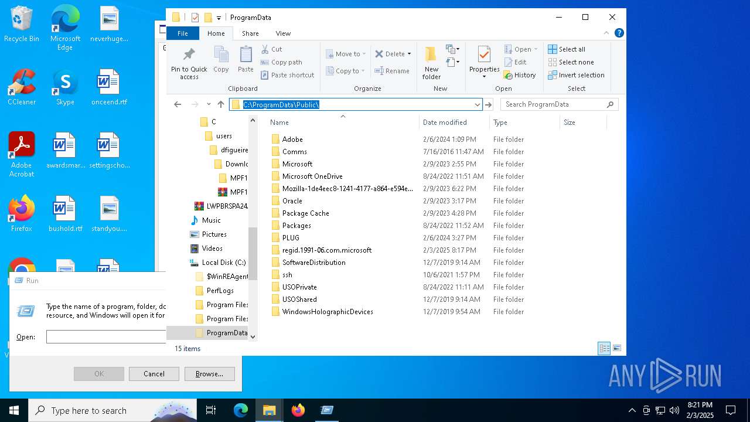Select Skype desktop icon
Screen dimensions: 750x422
pyautogui.click(x=65, y=87)
